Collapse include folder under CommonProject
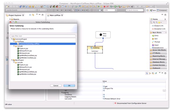This screenshot has width=171, height=111. 14,46
